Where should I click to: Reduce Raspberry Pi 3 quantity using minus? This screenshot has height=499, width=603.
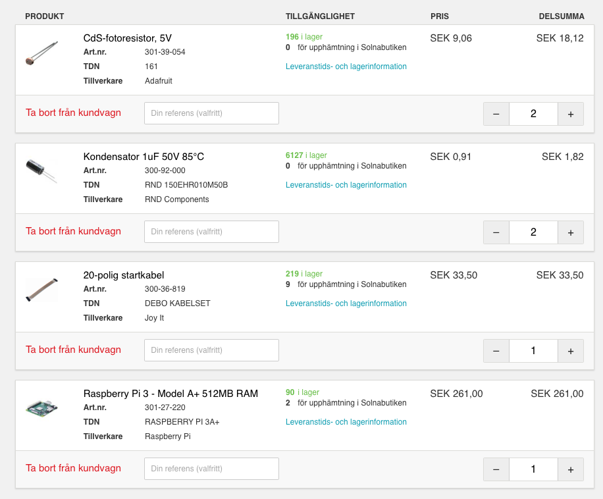coord(496,469)
